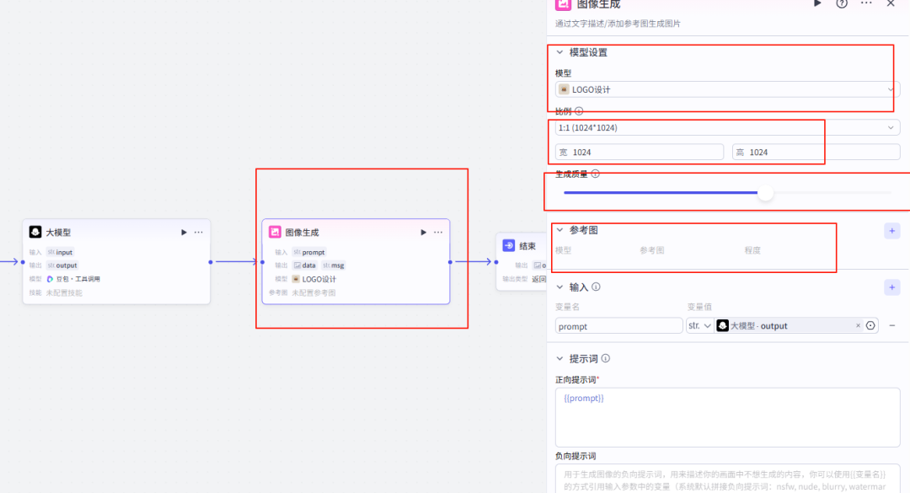Close the 图像生成 settings panel
The image size is (910, 493).
tap(891, 3)
